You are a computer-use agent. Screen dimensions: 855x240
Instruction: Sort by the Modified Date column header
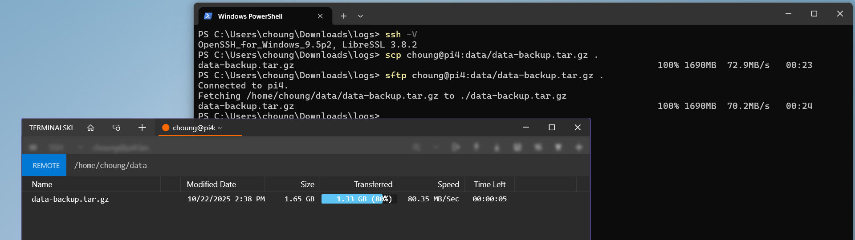(212, 184)
